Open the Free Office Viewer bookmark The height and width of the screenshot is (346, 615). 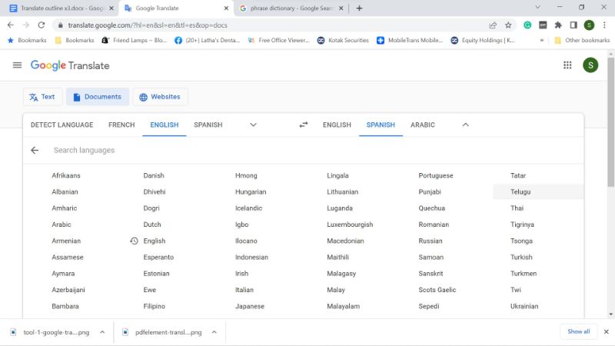[x=279, y=40]
